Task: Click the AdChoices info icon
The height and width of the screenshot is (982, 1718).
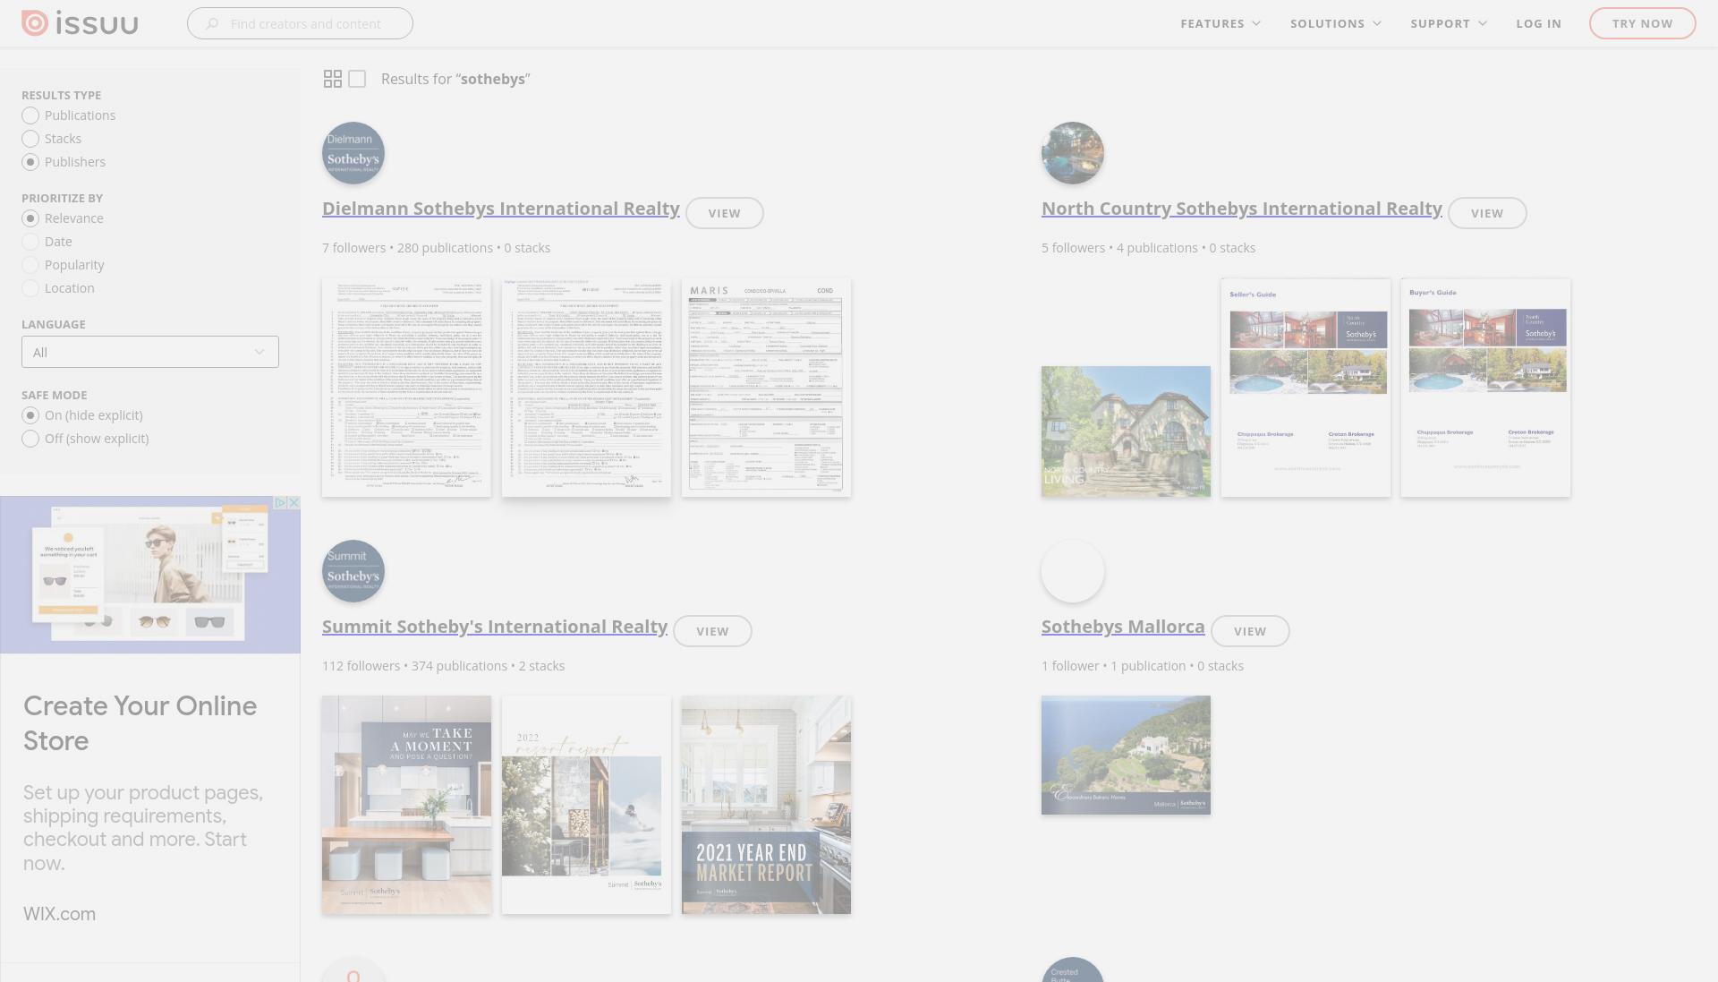Action: [280, 503]
